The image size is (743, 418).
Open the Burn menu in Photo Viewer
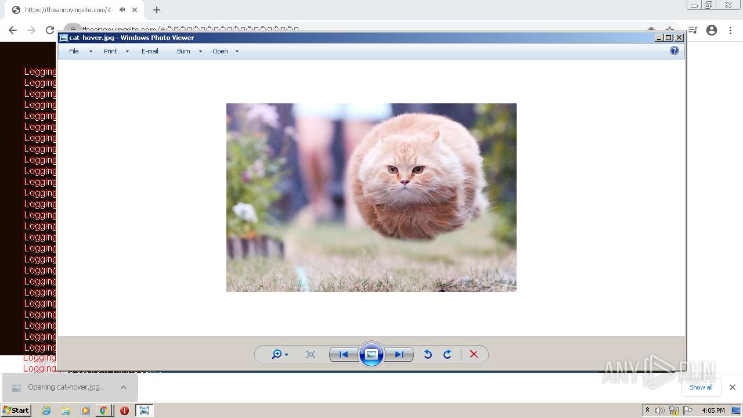pyautogui.click(x=183, y=51)
